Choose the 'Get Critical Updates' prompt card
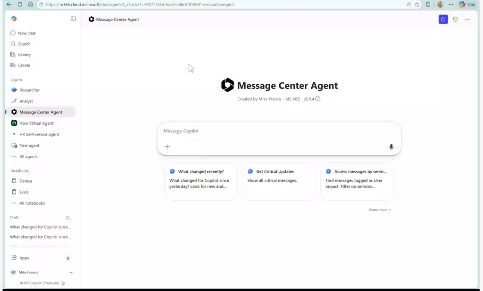This screenshot has height=291, width=483. (279, 181)
